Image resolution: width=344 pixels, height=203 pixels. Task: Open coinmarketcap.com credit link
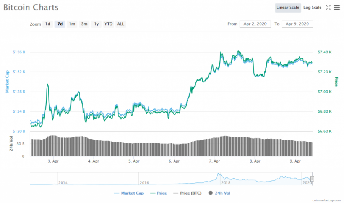326,200
